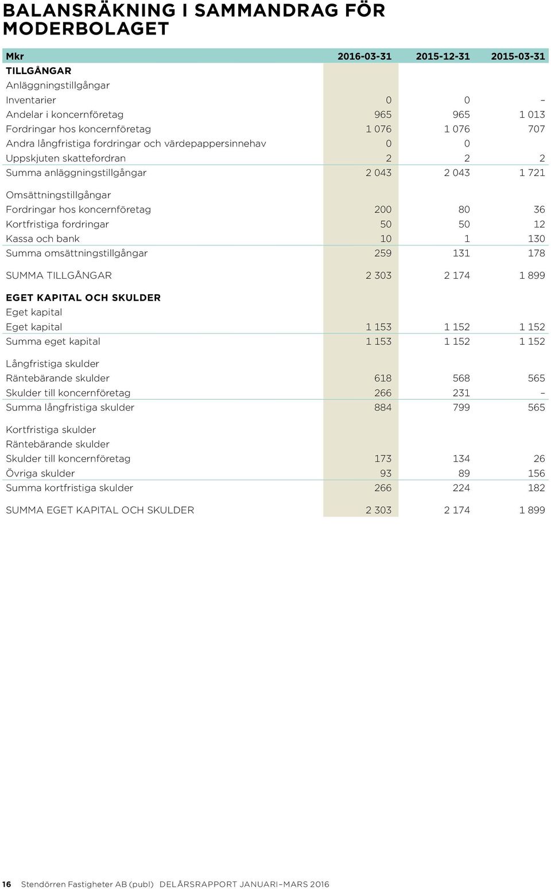
Task: Click the 2015-12-31 column header
Action: (443, 56)
